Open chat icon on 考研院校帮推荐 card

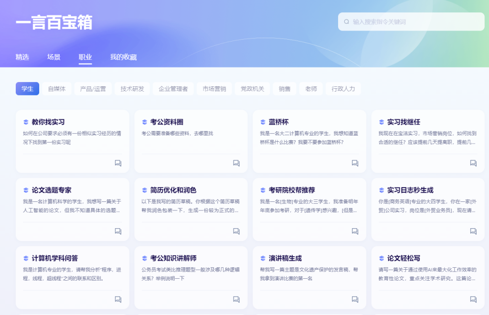(355, 231)
